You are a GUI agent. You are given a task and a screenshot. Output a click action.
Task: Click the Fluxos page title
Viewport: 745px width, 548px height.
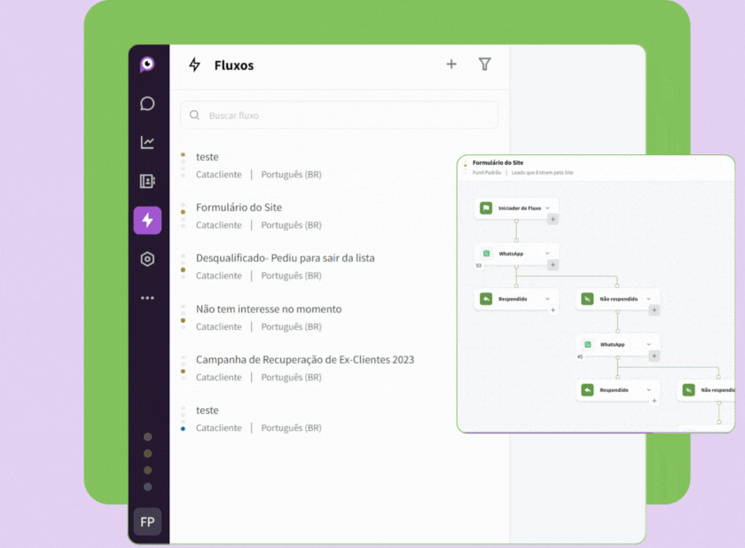click(x=234, y=65)
